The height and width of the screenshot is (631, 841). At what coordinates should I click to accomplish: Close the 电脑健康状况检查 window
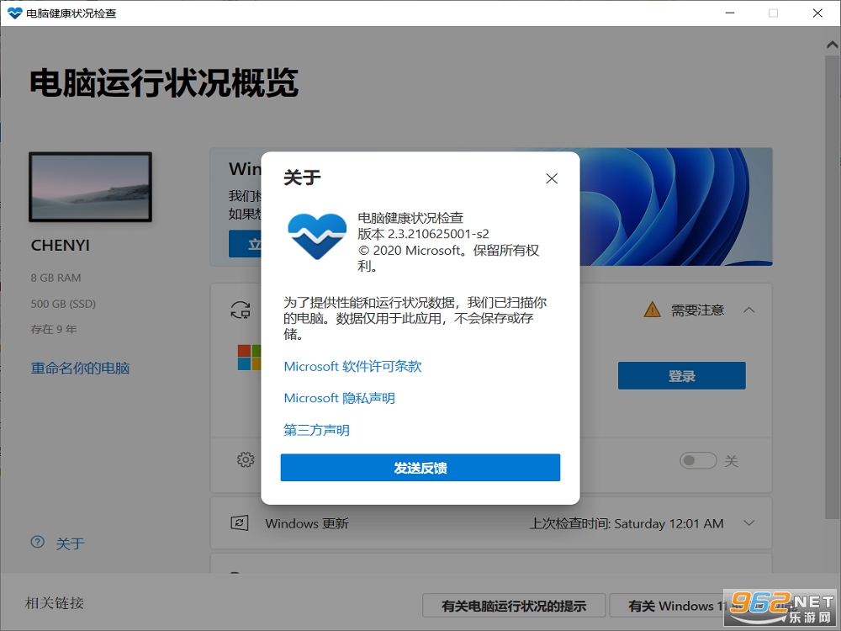(x=817, y=13)
